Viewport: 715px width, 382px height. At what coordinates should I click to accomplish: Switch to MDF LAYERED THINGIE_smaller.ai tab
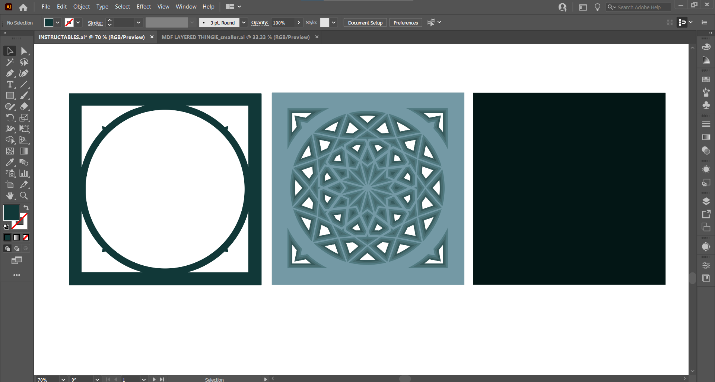coord(236,37)
